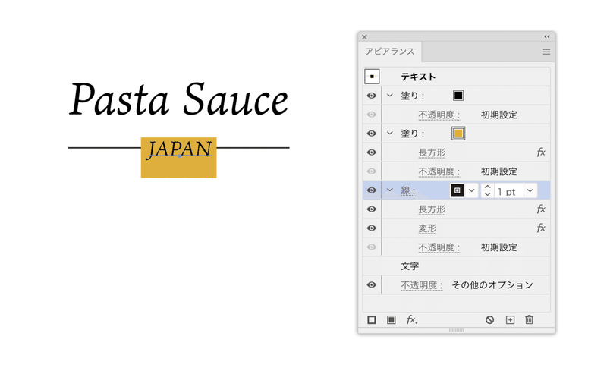Toggle eye for stroke's 長方形 effect

click(x=372, y=209)
